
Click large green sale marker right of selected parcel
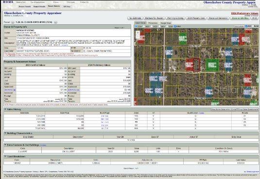point(212,65)
